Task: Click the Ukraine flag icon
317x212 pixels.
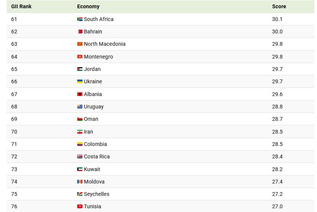Action: 80,81
